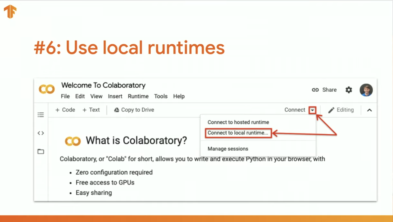Click the TensorFlow logo on the slide
This screenshot has width=393, height=222.
(10, 11)
